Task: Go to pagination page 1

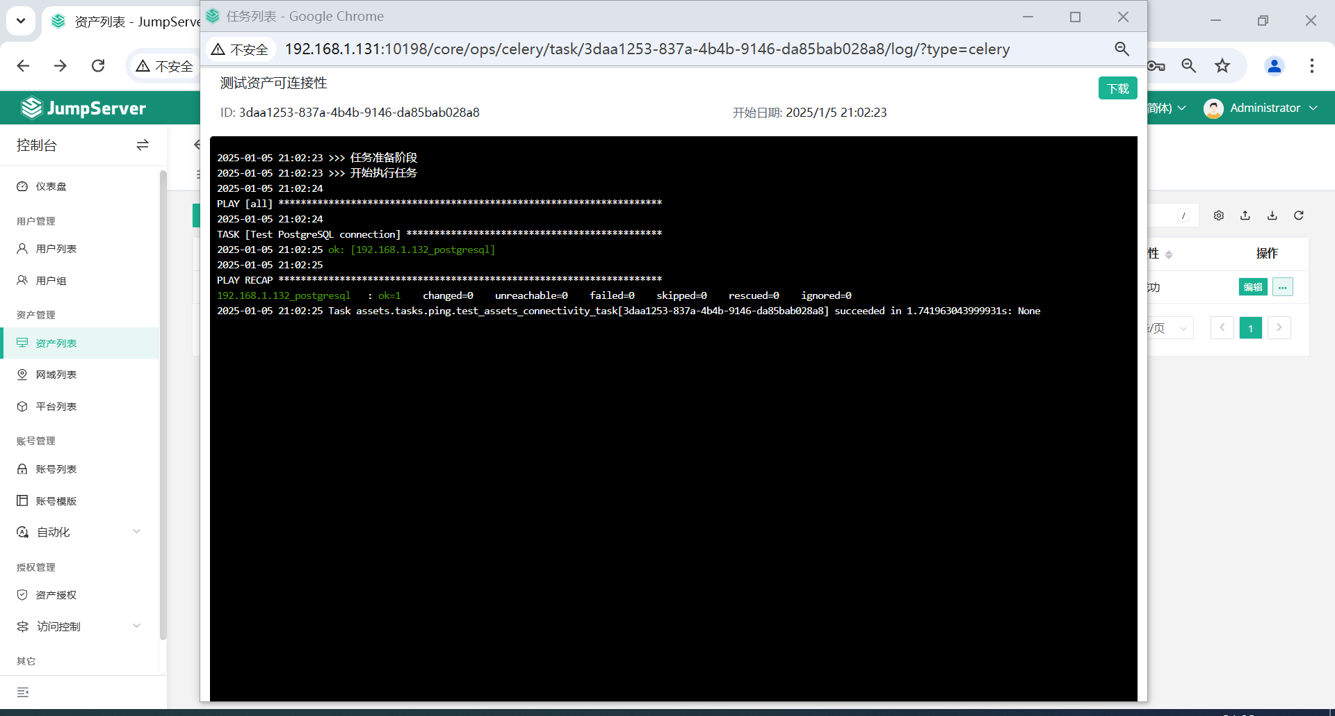Action: 1251,328
